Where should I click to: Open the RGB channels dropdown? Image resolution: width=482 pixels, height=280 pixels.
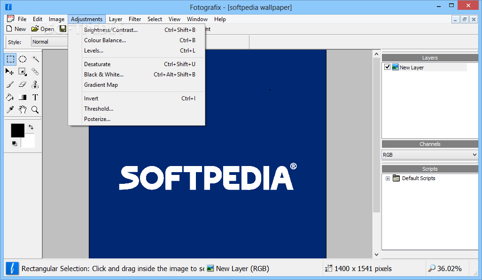coord(430,155)
